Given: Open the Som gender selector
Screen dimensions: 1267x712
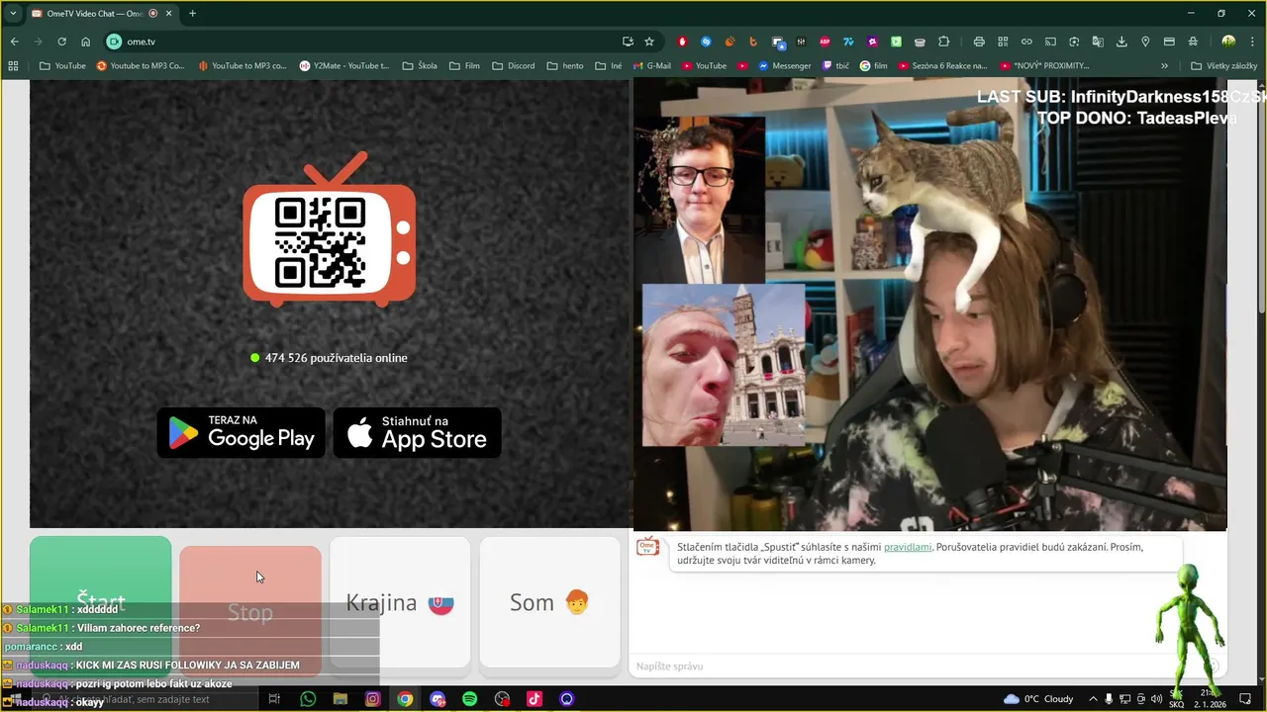Looking at the screenshot, I should point(549,602).
